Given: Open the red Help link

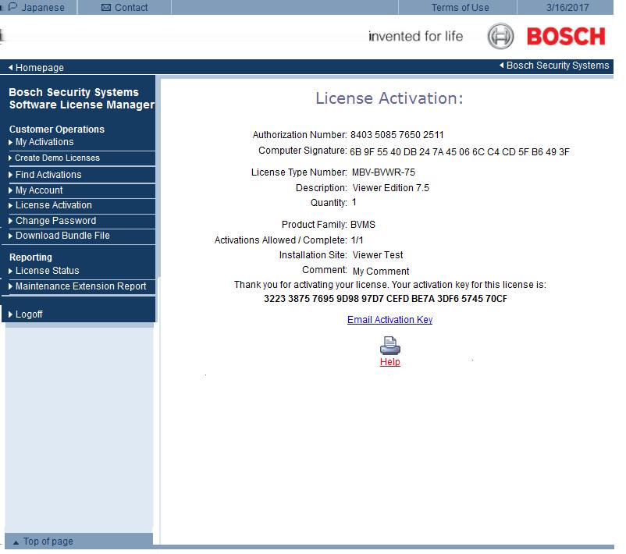Looking at the screenshot, I should point(390,362).
